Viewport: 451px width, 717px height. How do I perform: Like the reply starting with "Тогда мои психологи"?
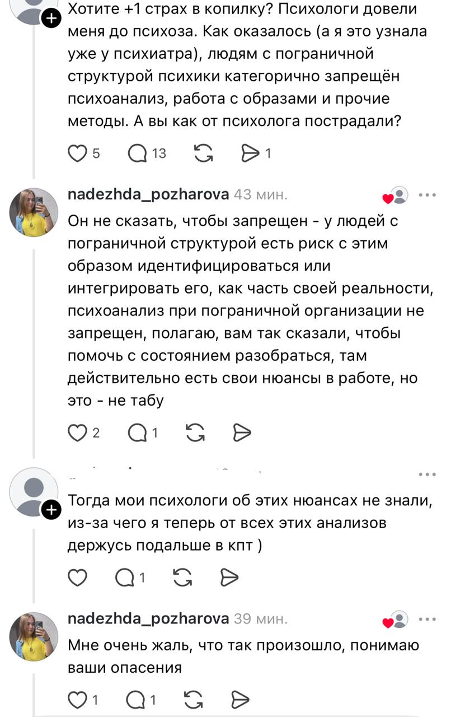point(76,577)
